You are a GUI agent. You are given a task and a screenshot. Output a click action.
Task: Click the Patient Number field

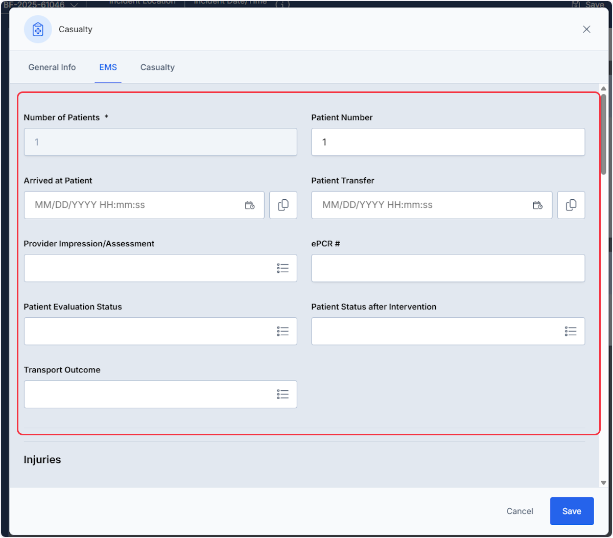click(x=448, y=142)
